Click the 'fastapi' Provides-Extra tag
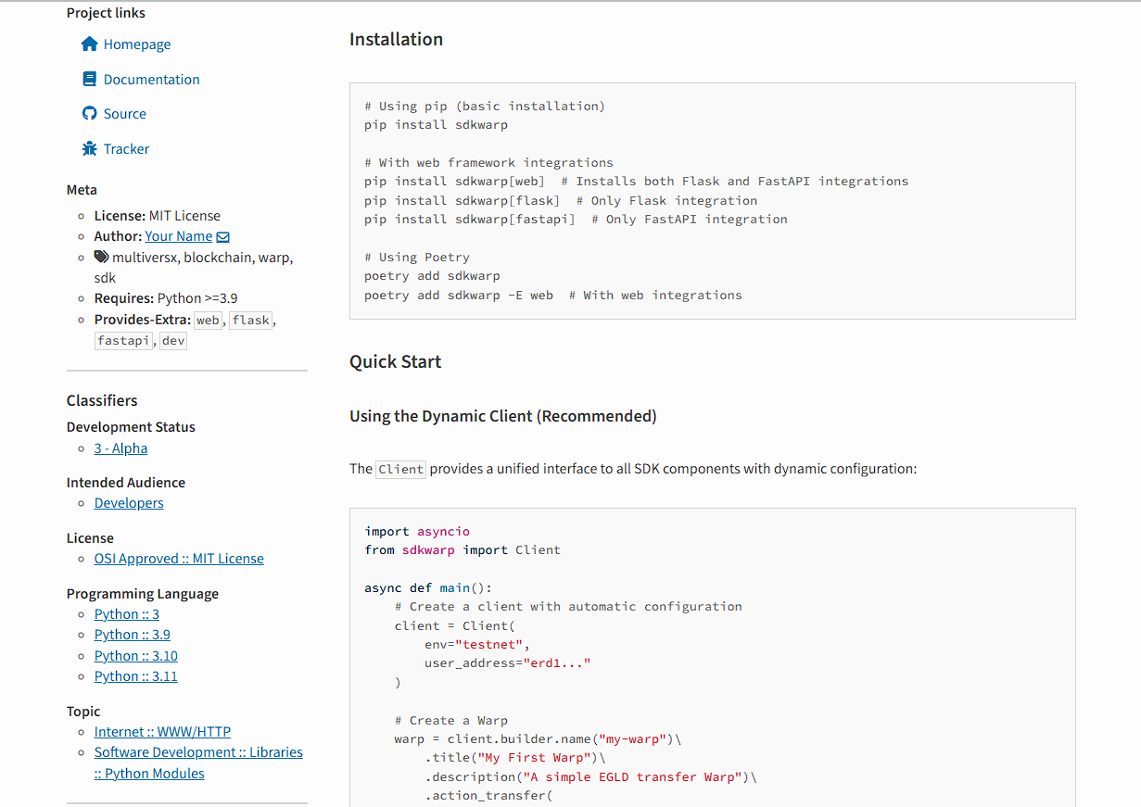The image size is (1141, 807). (x=124, y=341)
